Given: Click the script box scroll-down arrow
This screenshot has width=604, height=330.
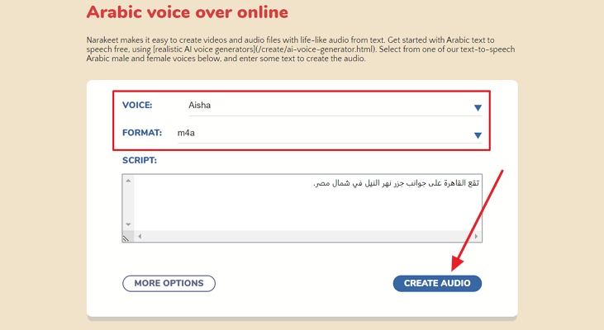Looking at the screenshot, I should 127,224.
